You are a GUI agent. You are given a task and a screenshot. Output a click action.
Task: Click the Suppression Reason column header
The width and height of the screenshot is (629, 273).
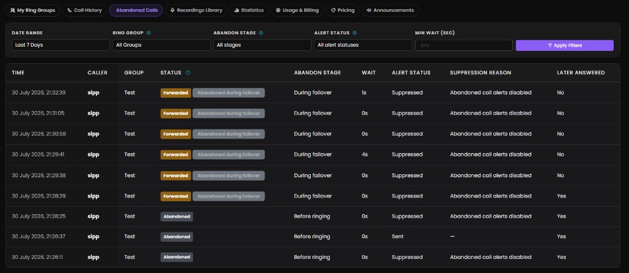[480, 72]
